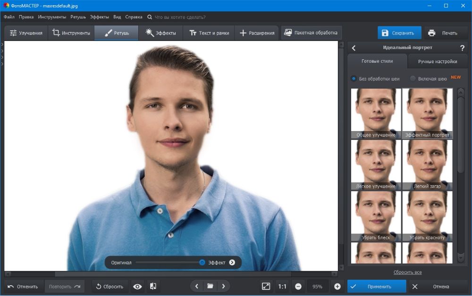Switch to the Ручные настройки tab

coord(437,61)
